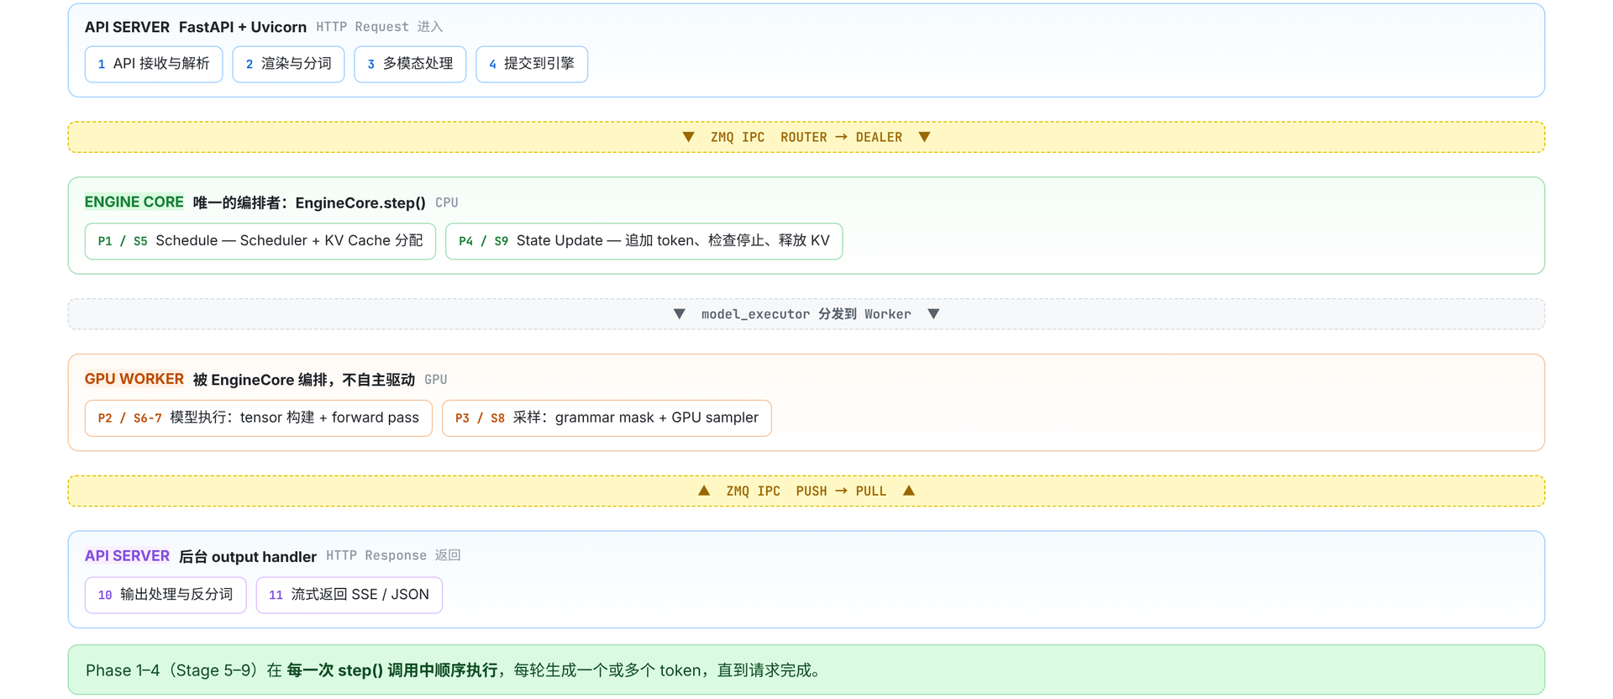Click the 'FastAPI + Uvicorn' title text
1613x699 pixels.
(243, 27)
